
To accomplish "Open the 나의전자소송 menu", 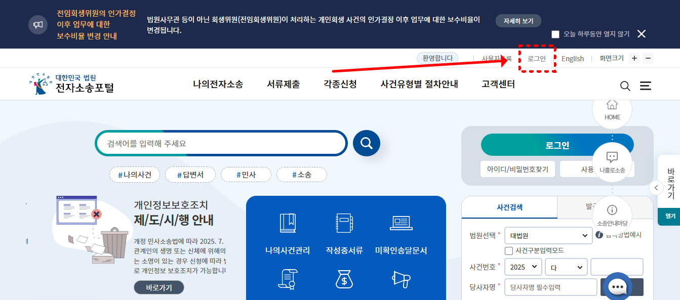I will [x=217, y=84].
